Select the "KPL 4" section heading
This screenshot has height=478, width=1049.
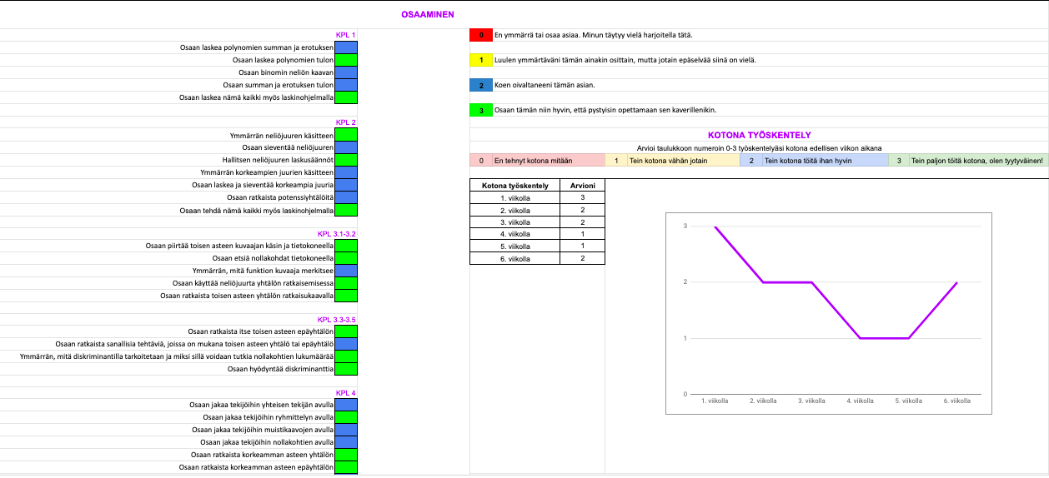(x=345, y=393)
